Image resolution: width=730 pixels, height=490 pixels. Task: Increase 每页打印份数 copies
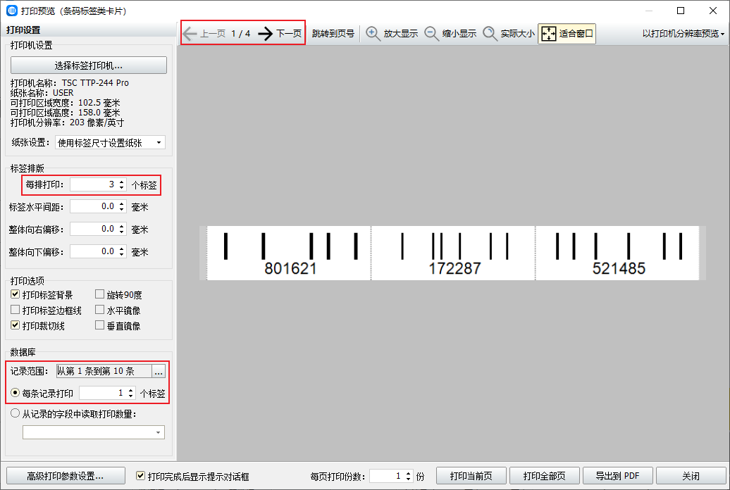click(x=408, y=473)
